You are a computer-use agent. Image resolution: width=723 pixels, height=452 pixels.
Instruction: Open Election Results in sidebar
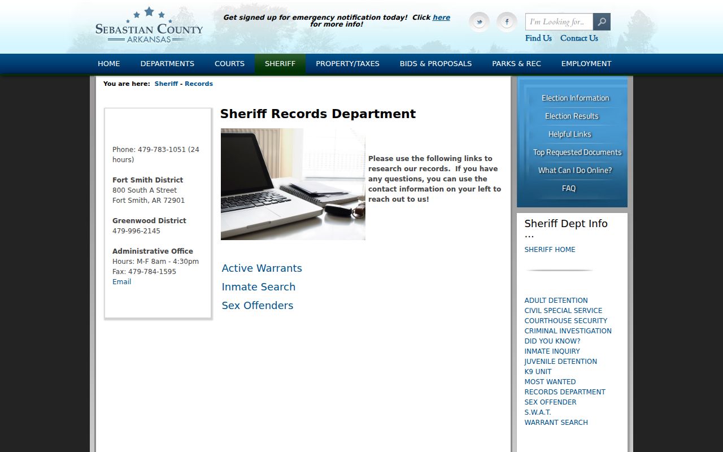(x=572, y=116)
